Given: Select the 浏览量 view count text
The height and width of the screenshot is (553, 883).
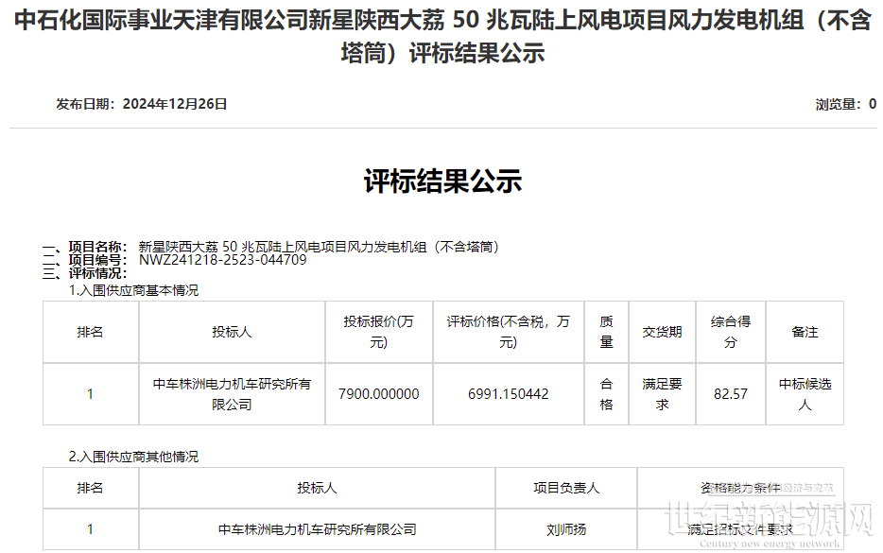Looking at the screenshot, I should [x=846, y=104].
